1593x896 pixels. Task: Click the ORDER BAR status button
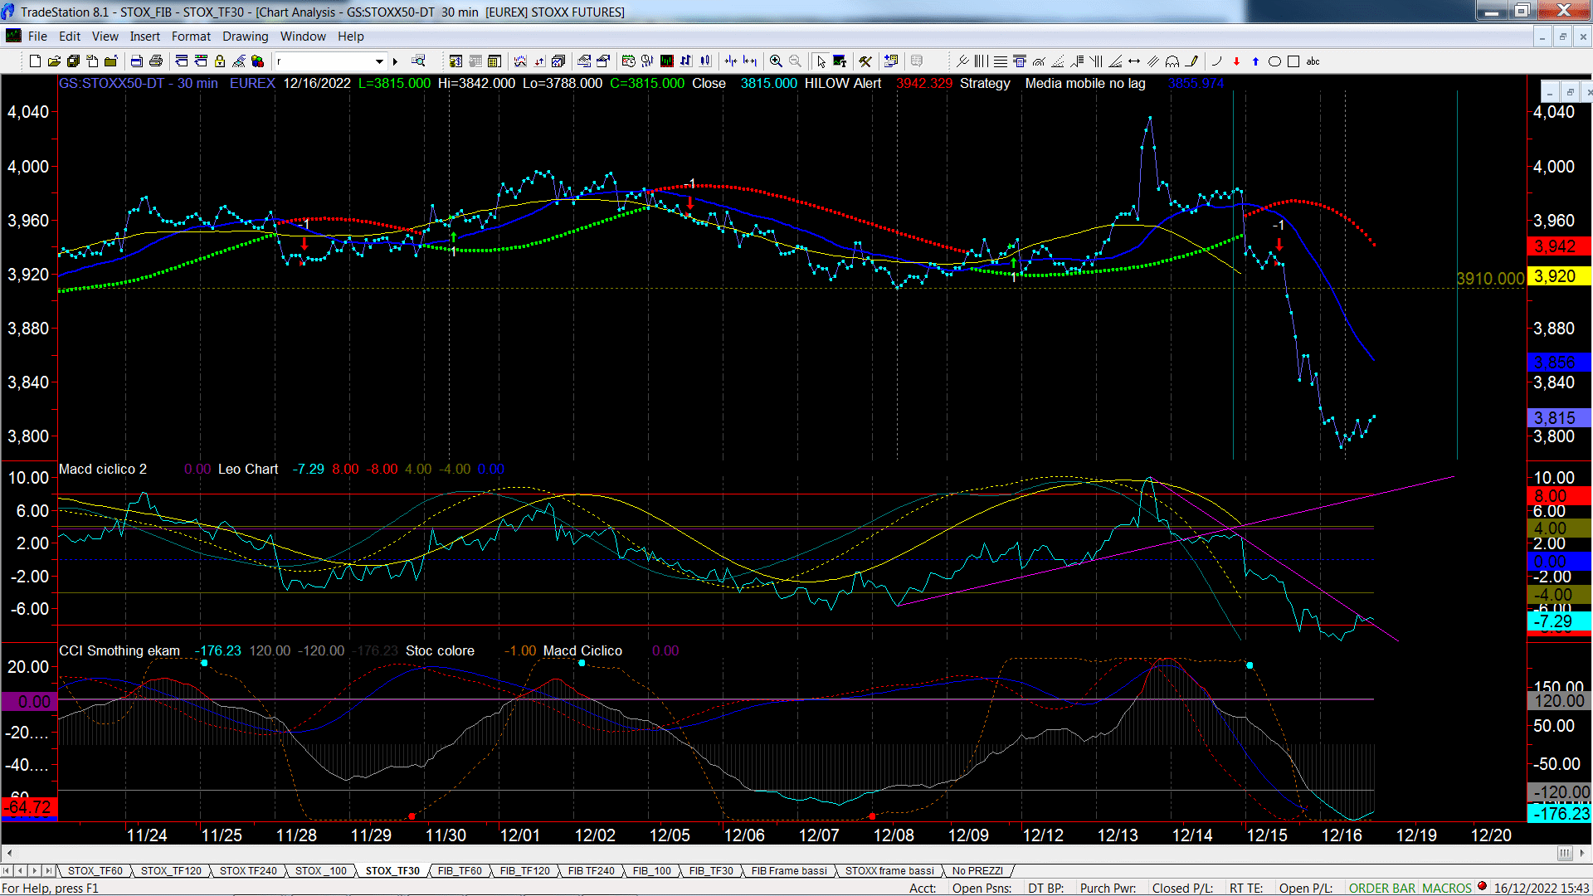[x=1381, y=889]
